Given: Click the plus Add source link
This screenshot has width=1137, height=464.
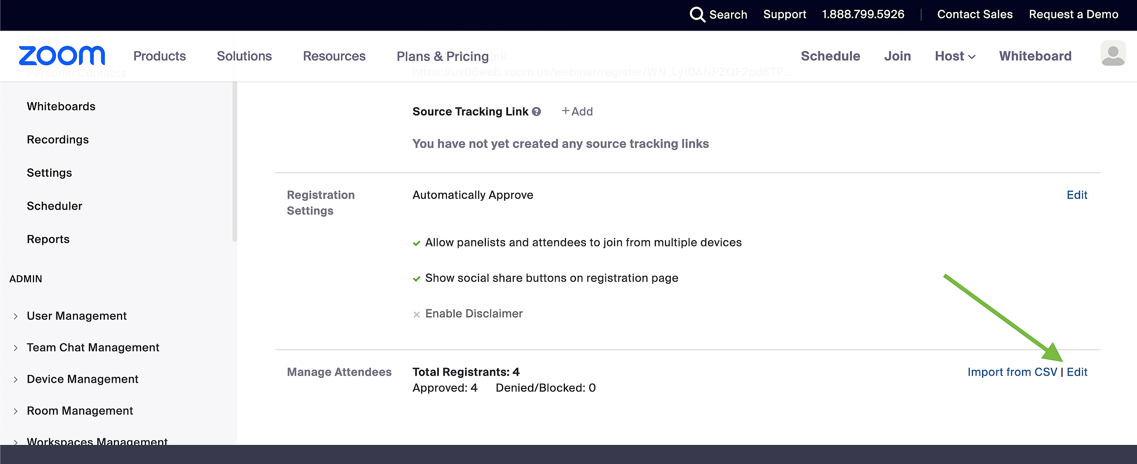Looking at the screenshot, I should [x=577, y=111].
